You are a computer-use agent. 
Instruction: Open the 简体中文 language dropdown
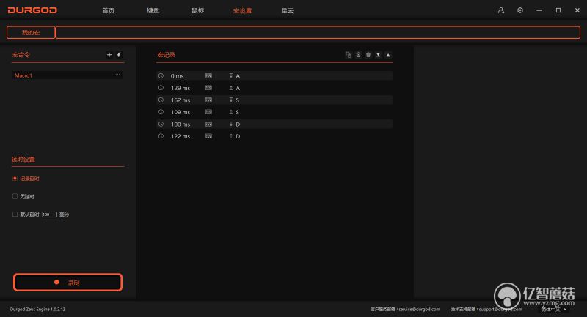pyautogui.click(x=554, y=309)
